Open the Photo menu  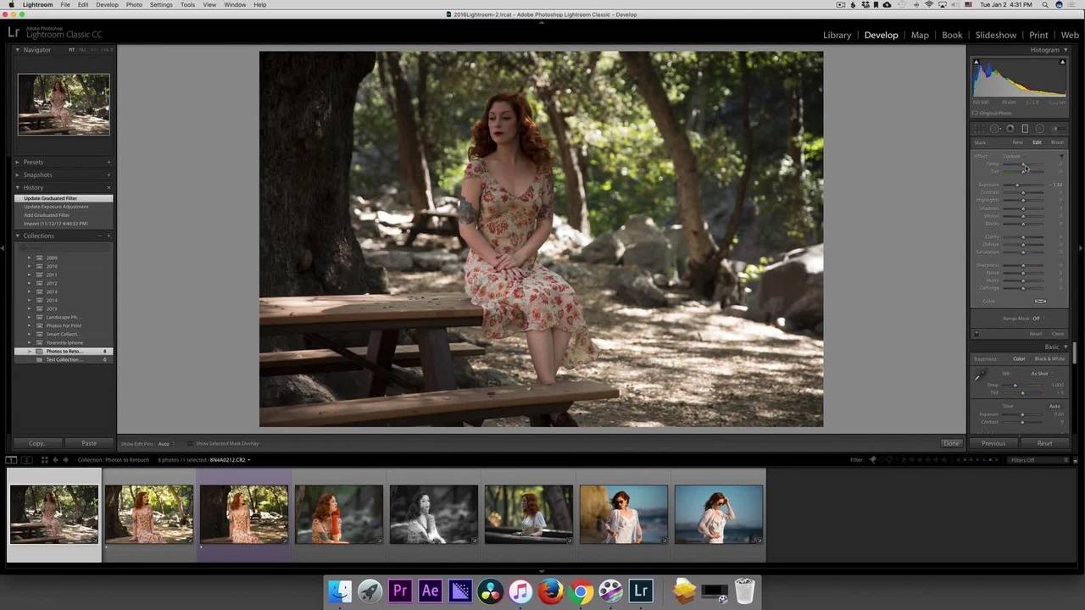(x=134, y=5)
